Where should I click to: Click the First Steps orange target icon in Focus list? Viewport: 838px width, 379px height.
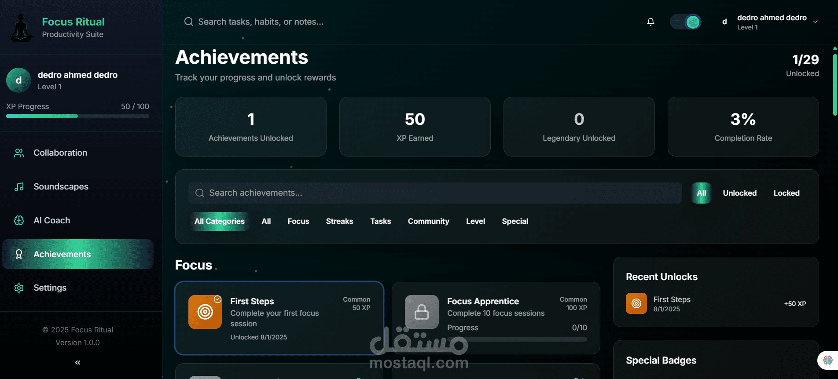pos(205,312)
